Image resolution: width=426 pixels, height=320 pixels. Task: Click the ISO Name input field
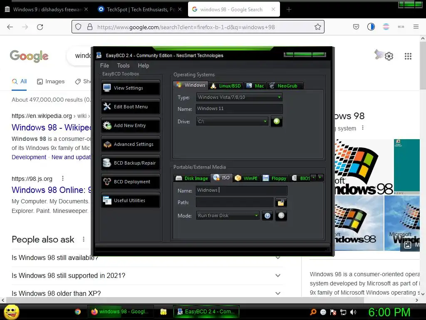pos(242,190)
